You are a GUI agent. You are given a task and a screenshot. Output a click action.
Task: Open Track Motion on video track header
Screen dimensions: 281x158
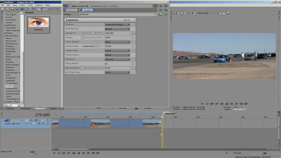click(x=26, y=120)
